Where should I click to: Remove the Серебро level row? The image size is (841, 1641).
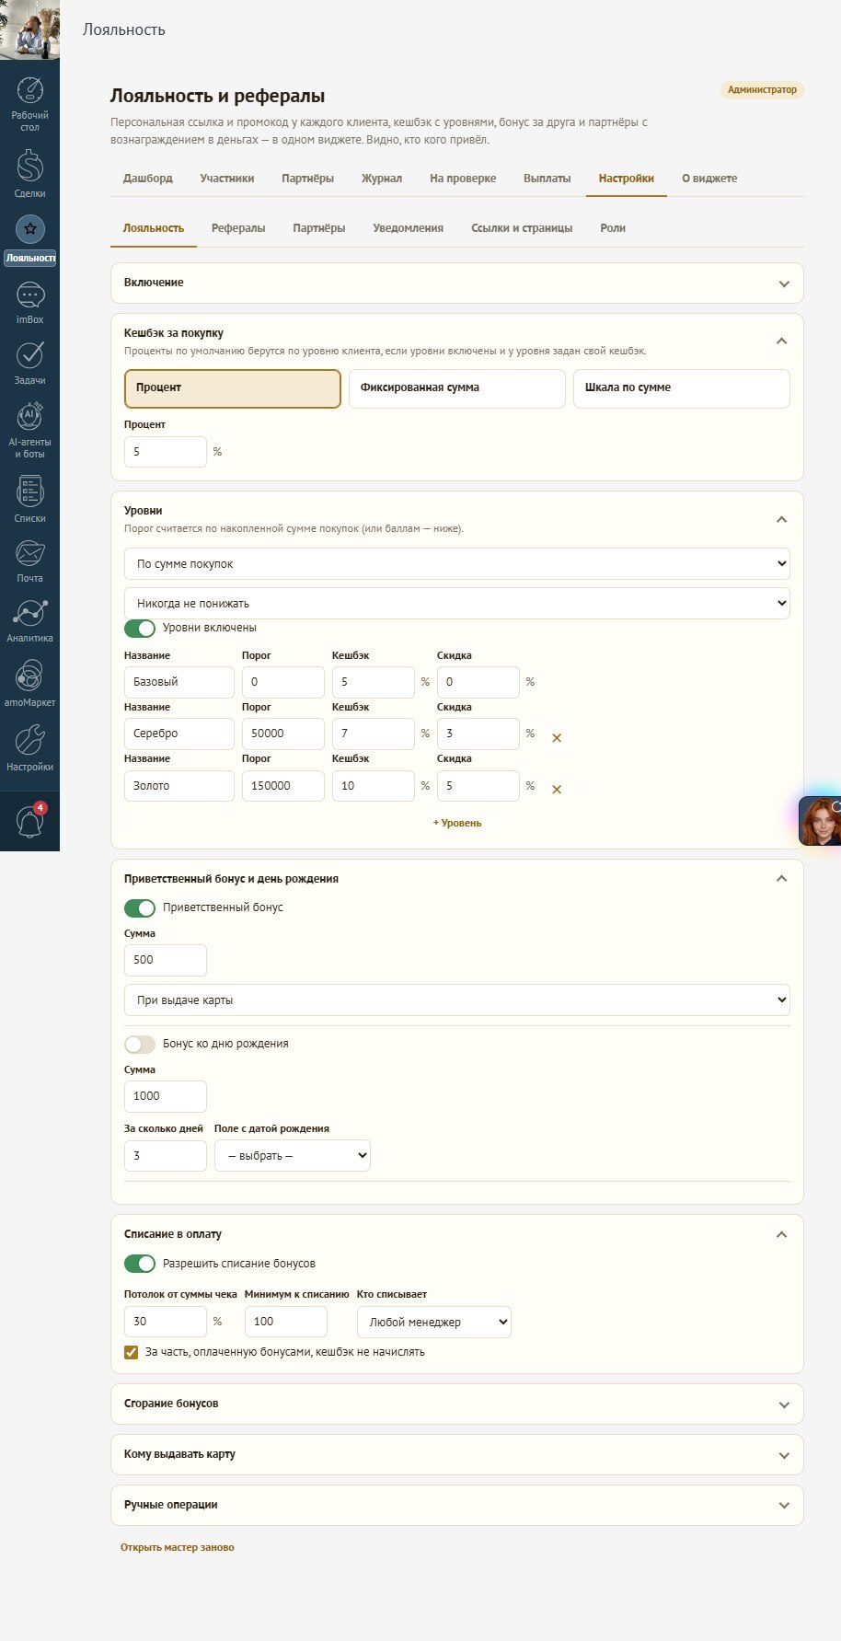557,737
